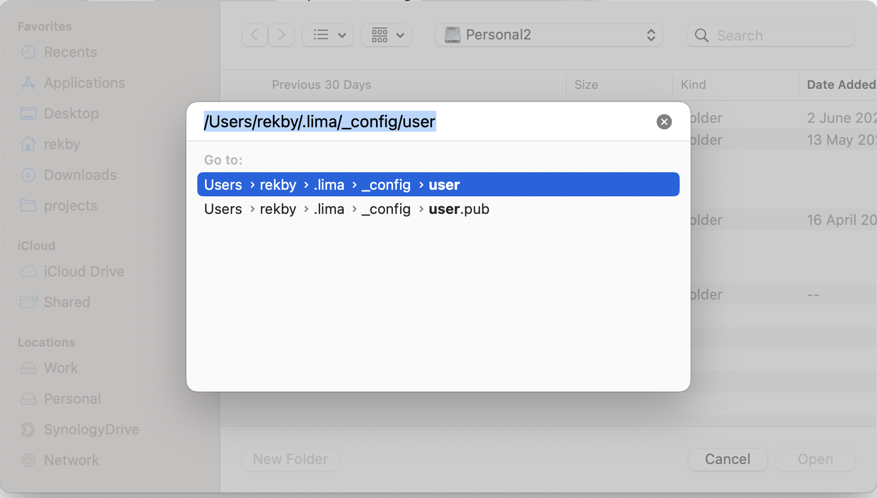
Task: Select the rekby home folder
Action: coord(62,144)
